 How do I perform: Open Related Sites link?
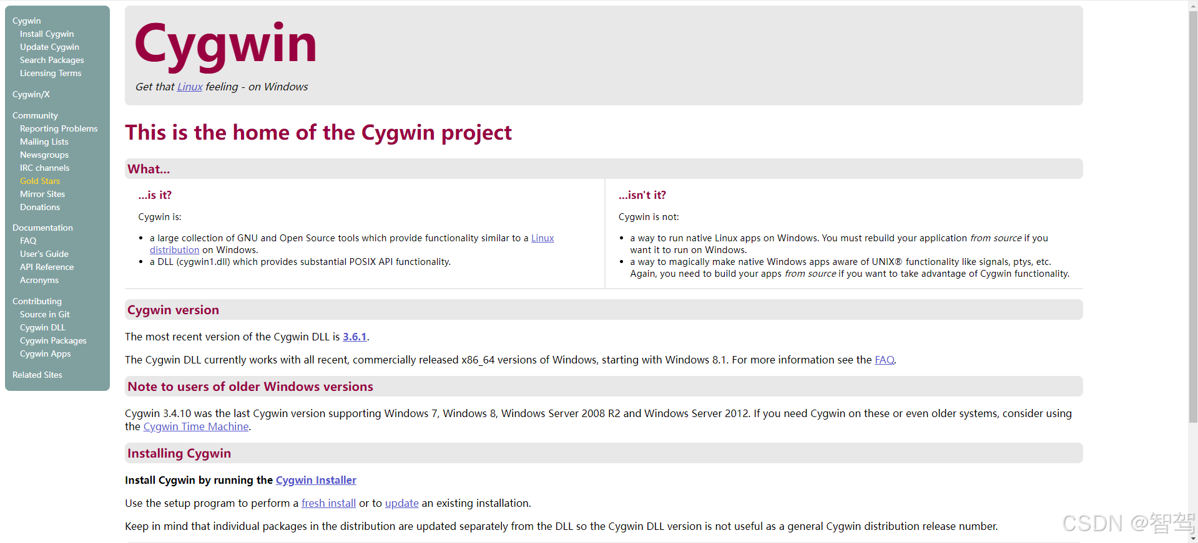[x=37, y=375]
